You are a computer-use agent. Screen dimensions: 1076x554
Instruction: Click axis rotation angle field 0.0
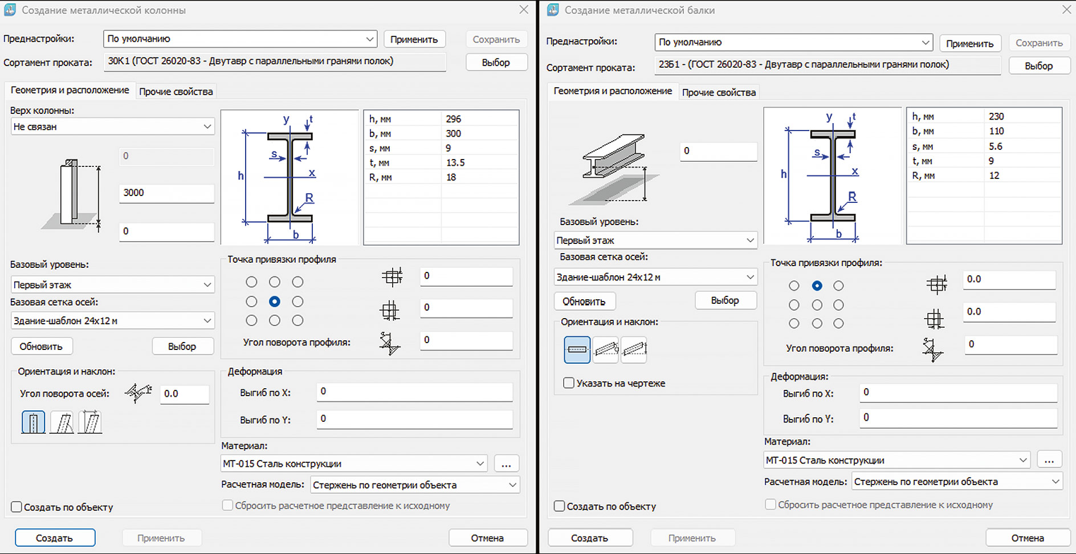coord(185,394)
